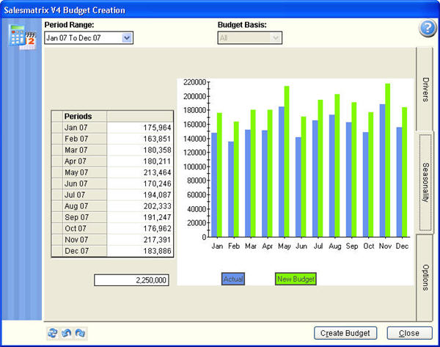Click the 2,250,000 total input field

coord(133,280)
